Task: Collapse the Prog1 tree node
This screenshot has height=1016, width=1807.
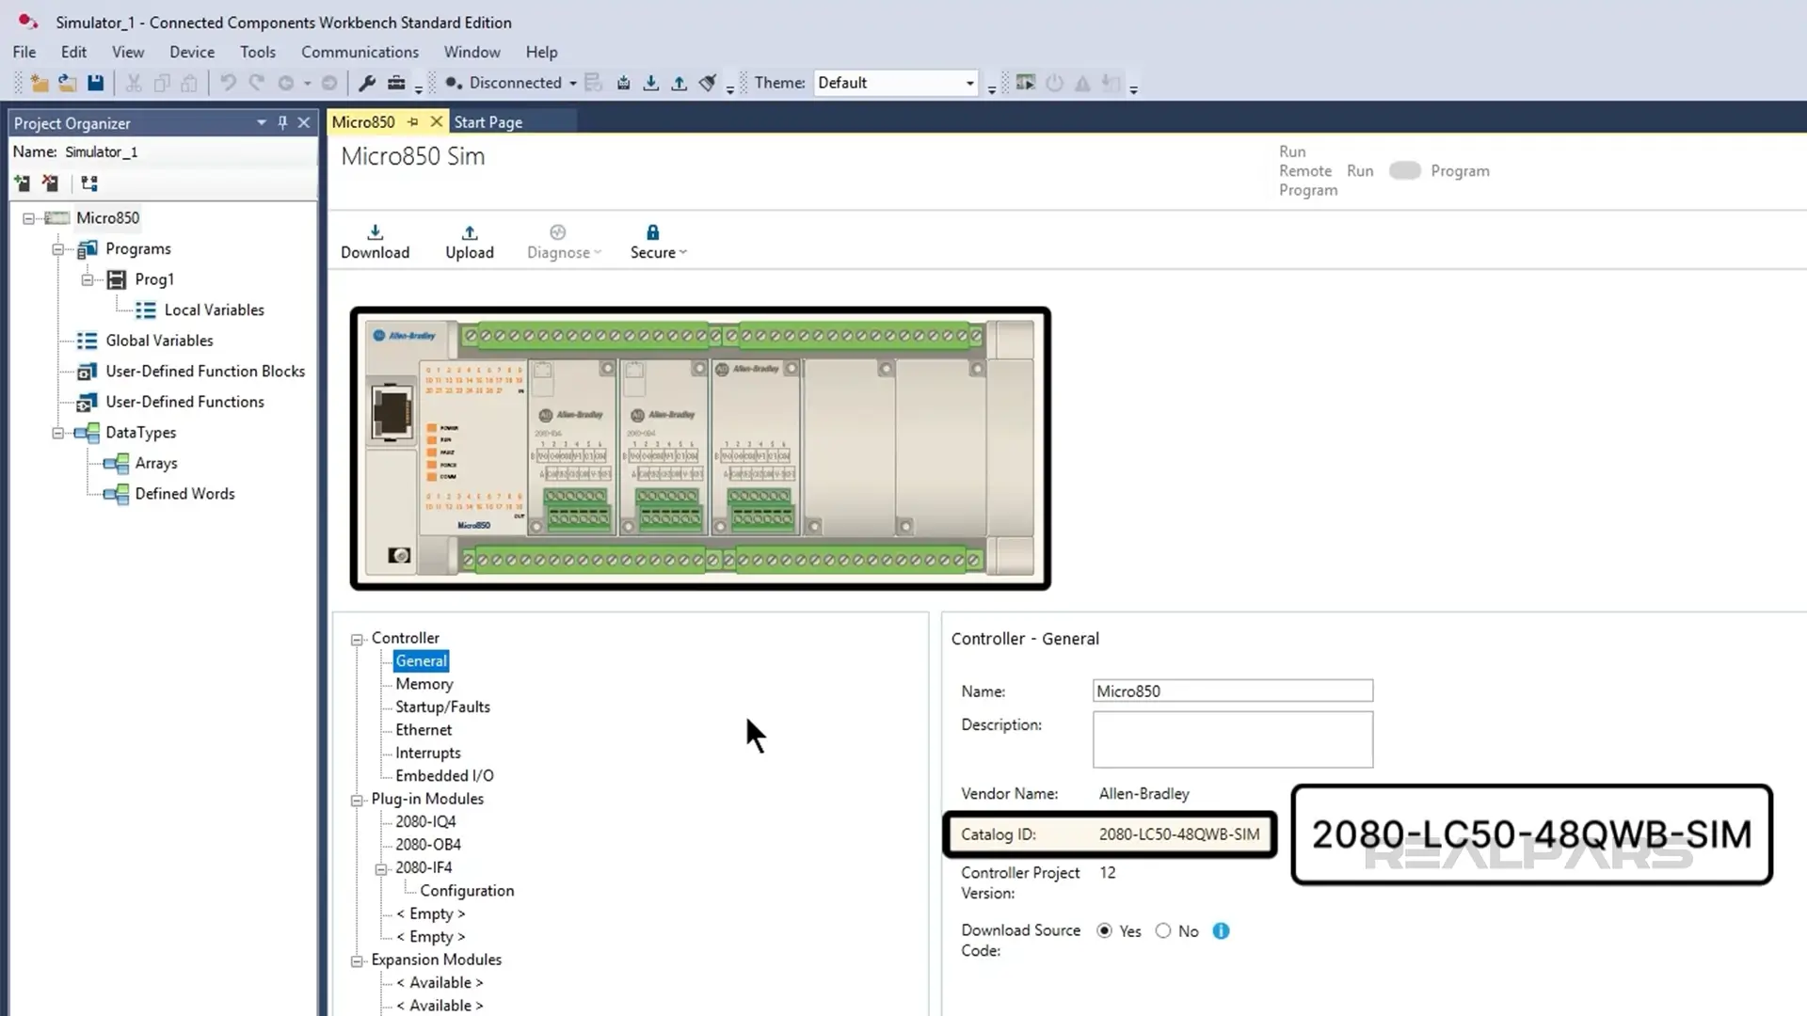Action: tap(88, 279)
